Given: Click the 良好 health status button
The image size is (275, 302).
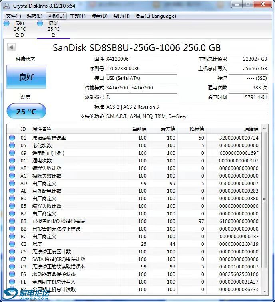Looking at the screenshot, I should pyautogui.click(x=26, y=77).
